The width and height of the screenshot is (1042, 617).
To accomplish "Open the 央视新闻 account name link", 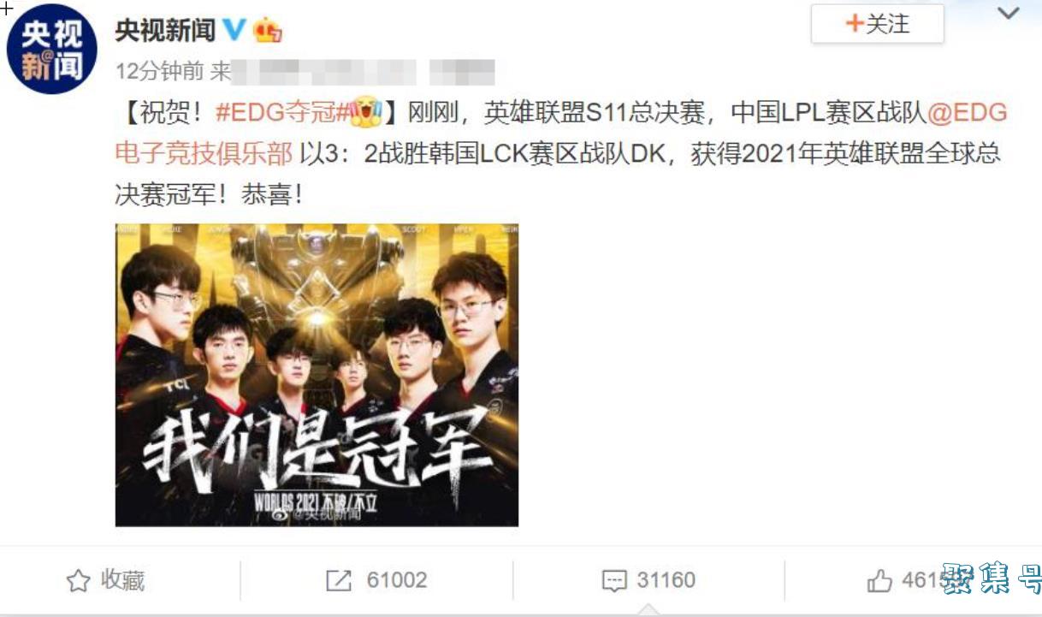I will tap(165, 30).
